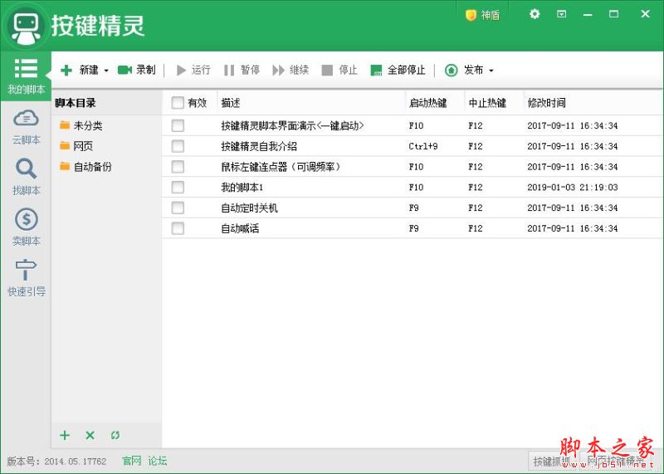Open the 官网 official site link
664x474 pixels.
tap(132, 461)
